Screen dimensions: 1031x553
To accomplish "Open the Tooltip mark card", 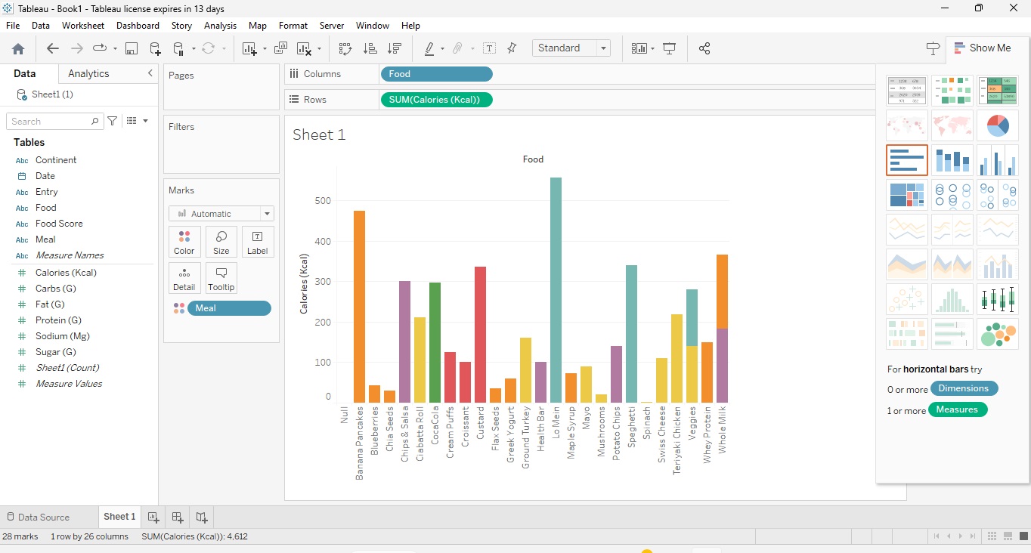I will click(x=221, y=278).
